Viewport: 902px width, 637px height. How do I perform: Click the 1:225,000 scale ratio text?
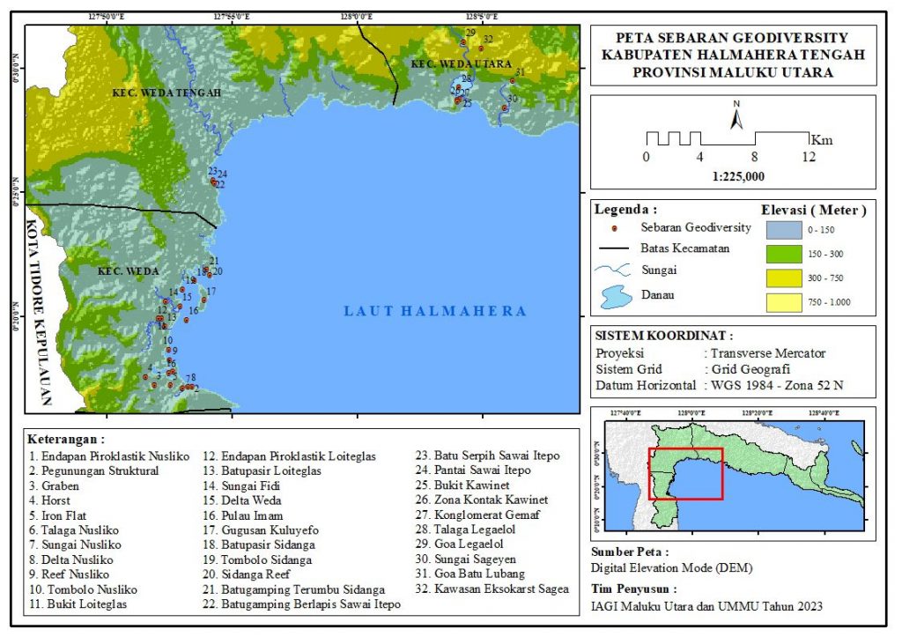[x=737, y=176]
